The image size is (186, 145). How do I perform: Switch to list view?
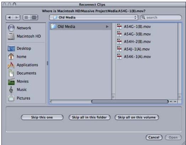pyautogui.click(x=26, y=17)
